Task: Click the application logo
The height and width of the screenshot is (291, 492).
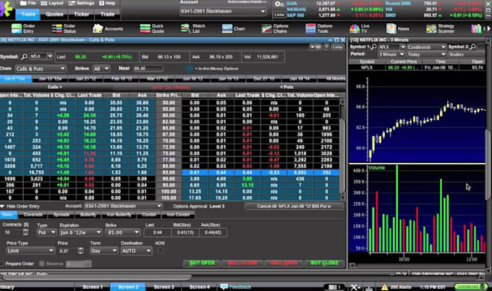Action: (x=6, y=9)
